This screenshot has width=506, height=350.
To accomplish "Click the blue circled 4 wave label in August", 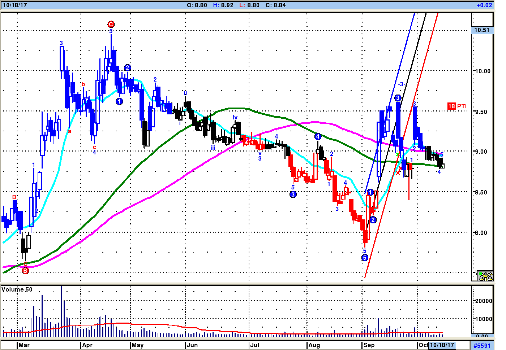I will (x=318, y=136).
